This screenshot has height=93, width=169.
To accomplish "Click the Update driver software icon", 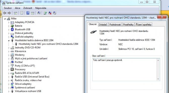I will [45, 13].
